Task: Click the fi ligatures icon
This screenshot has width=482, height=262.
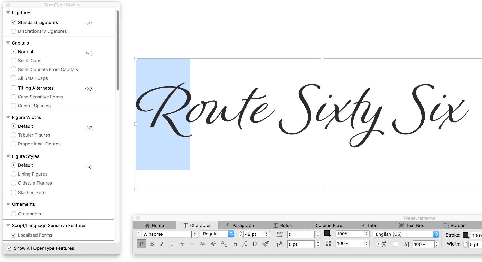Action: click(235, 244)
